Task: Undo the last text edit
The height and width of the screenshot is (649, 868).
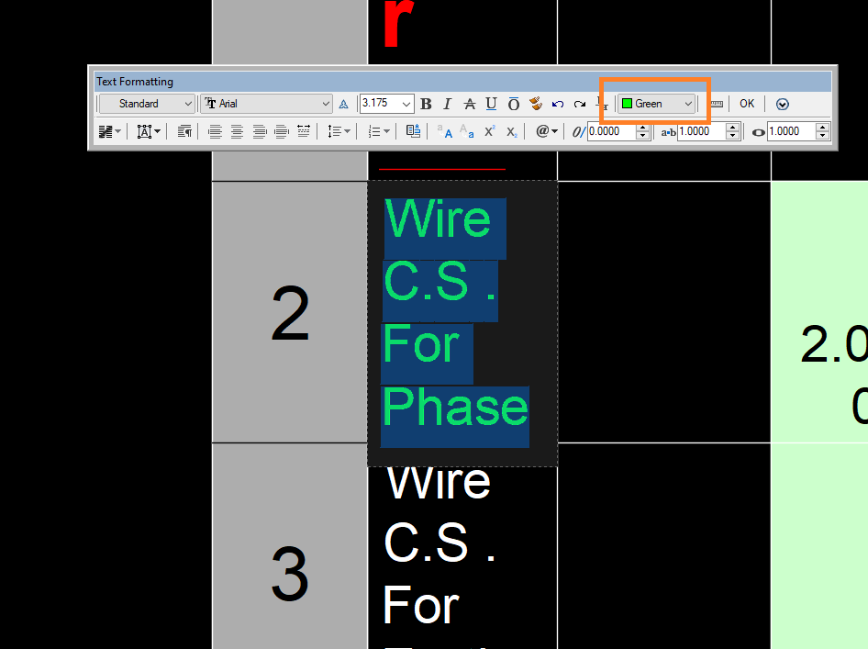Action: tap(558, 104)
